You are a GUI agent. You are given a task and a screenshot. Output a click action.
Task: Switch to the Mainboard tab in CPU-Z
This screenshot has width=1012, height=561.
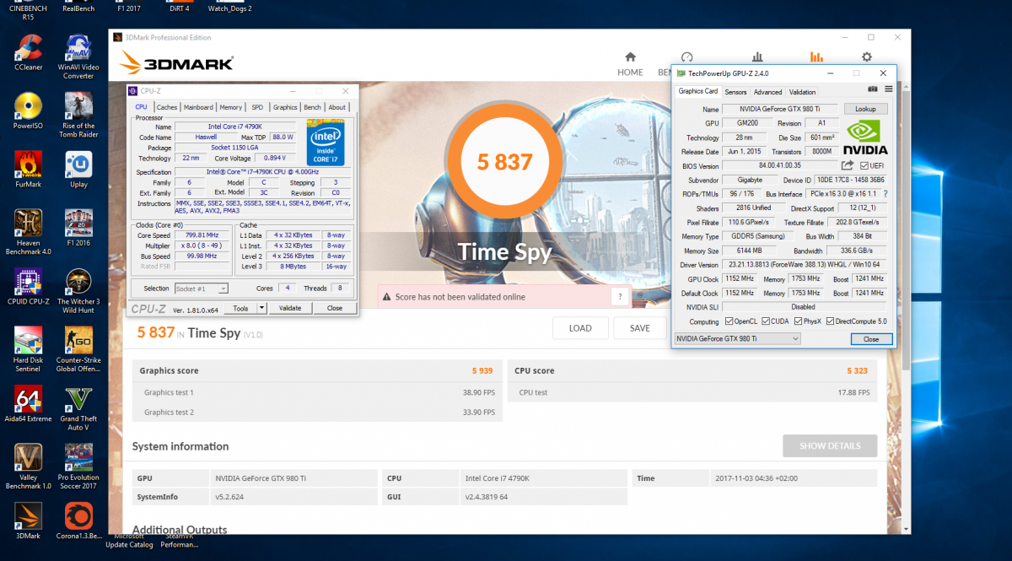coord(198,107)
